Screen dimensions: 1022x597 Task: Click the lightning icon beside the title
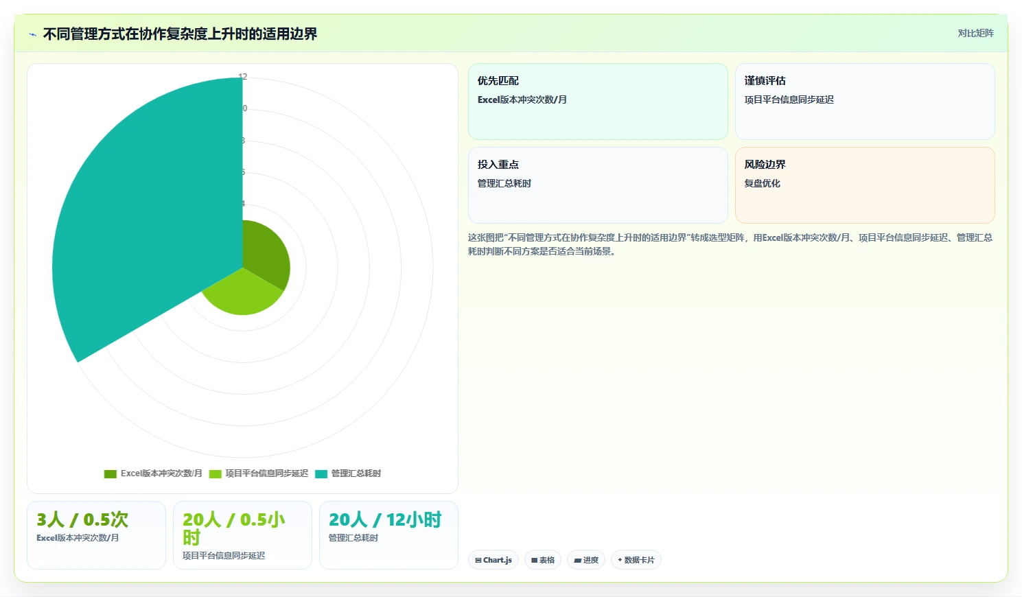tap(32, 34)
